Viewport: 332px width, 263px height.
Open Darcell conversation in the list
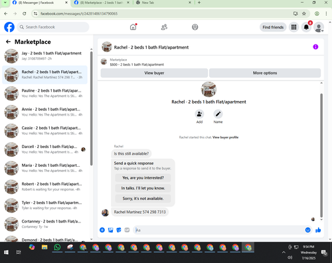coord(45,149)
